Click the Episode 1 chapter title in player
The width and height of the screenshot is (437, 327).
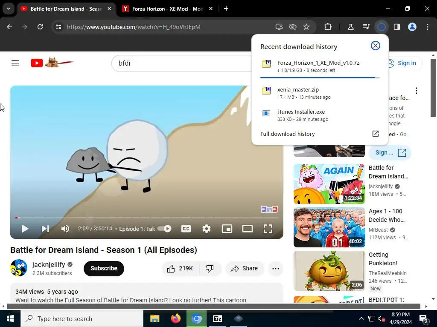tap(137, 229)
